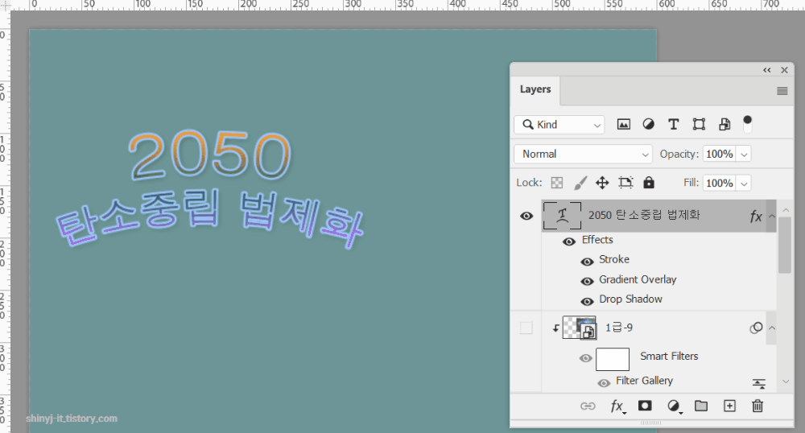805x433 pixels.
Task: Select the Effects row label
Action: (597, 240)
